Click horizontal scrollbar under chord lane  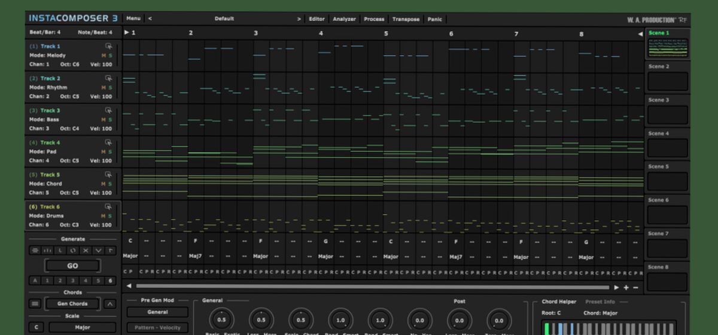coord(372,287)
